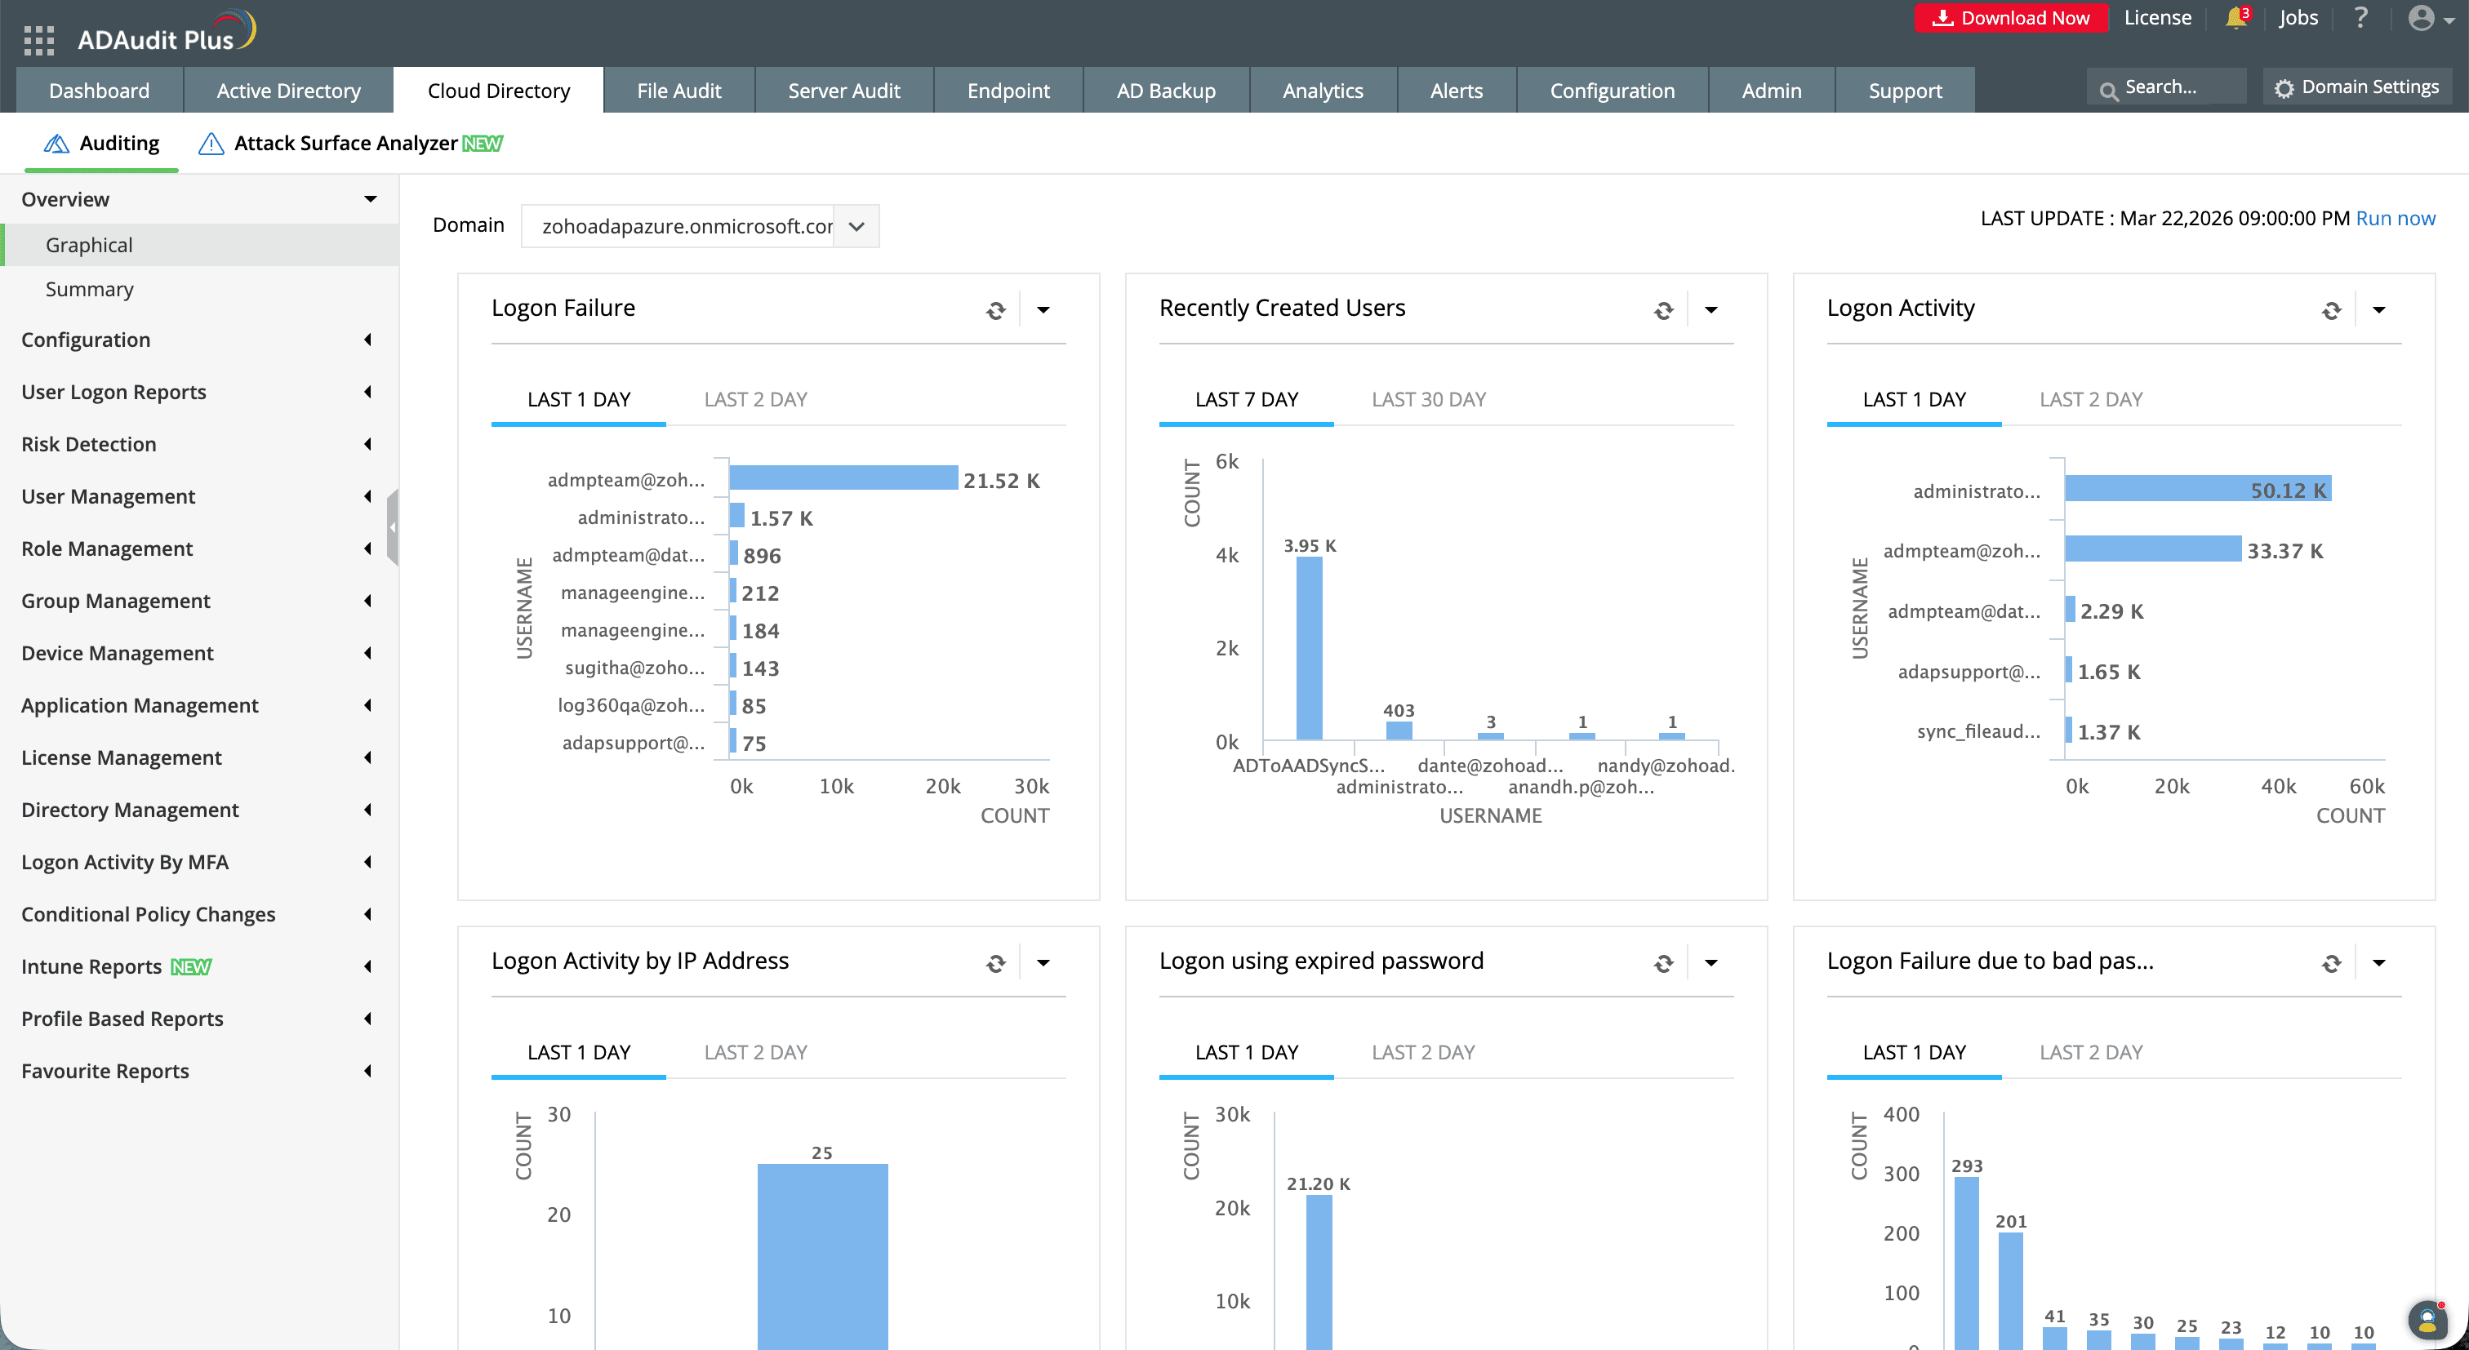Expand the User Logon Reports section
2469x1350 pixels.
[x=113, y=392]
